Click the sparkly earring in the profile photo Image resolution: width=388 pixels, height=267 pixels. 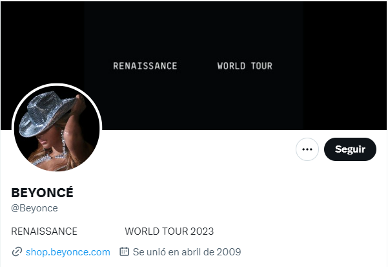[x=63, y=140]
